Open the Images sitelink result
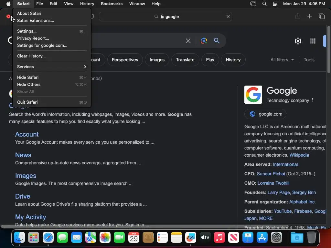 26,176
